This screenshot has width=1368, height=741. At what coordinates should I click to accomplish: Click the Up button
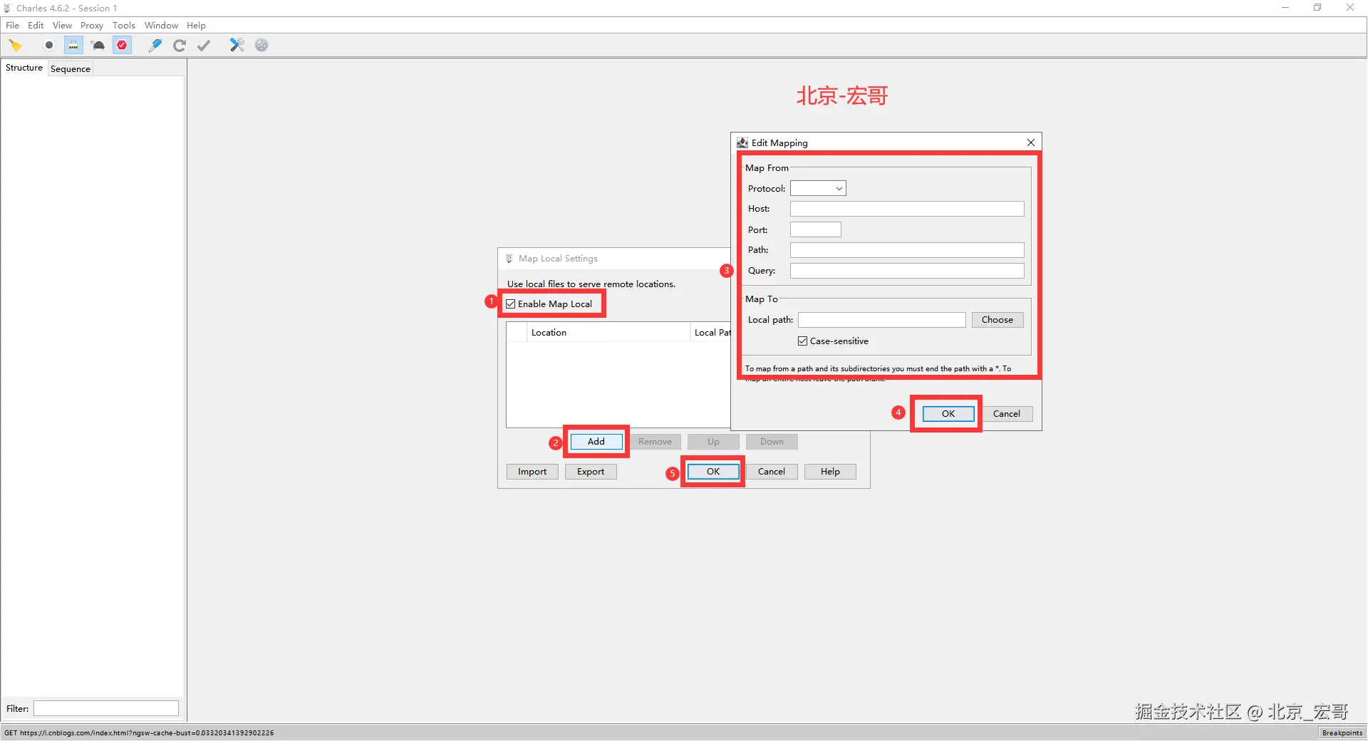pyautogui.click(x=713, y=442)
